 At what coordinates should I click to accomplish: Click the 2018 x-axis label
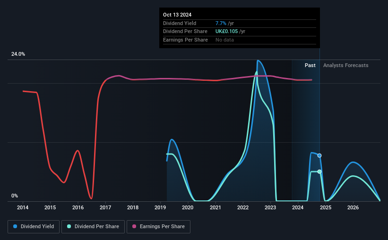pos(133,207)
